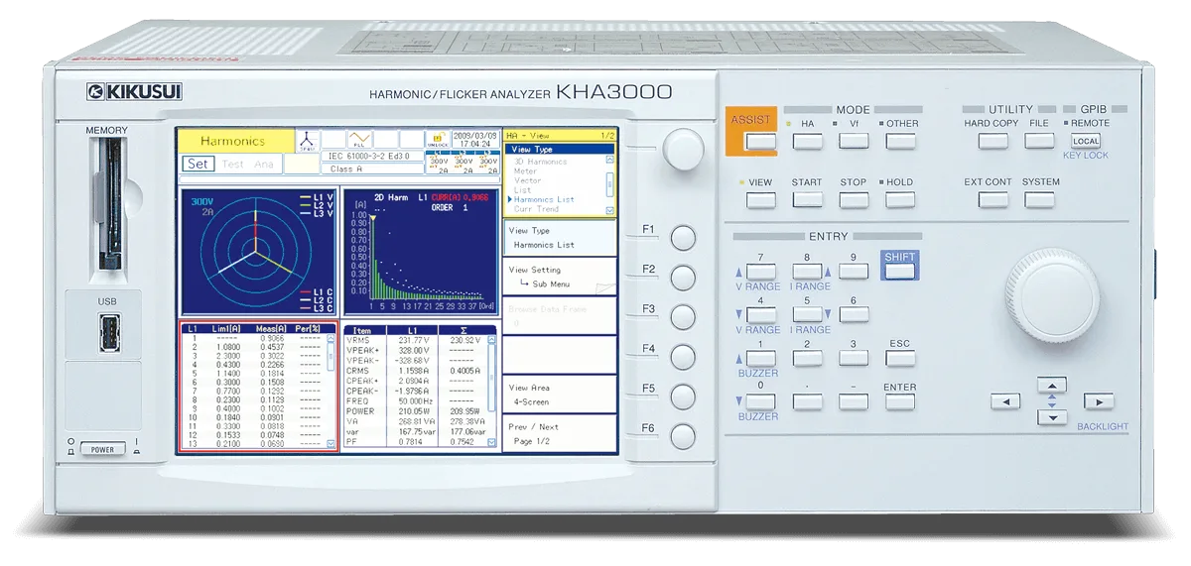
Task: Toggle the POWER switch
Action: pos(102,449)
